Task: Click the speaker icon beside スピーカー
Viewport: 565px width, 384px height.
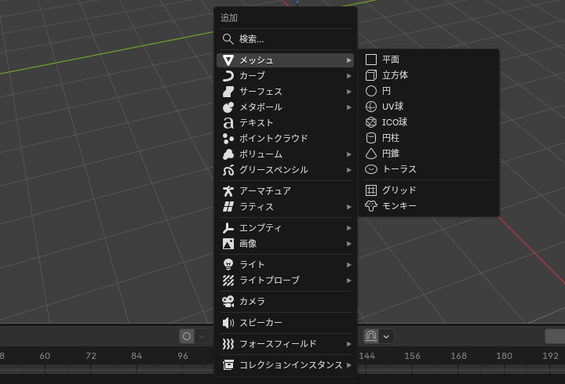Action: point(228,323)
